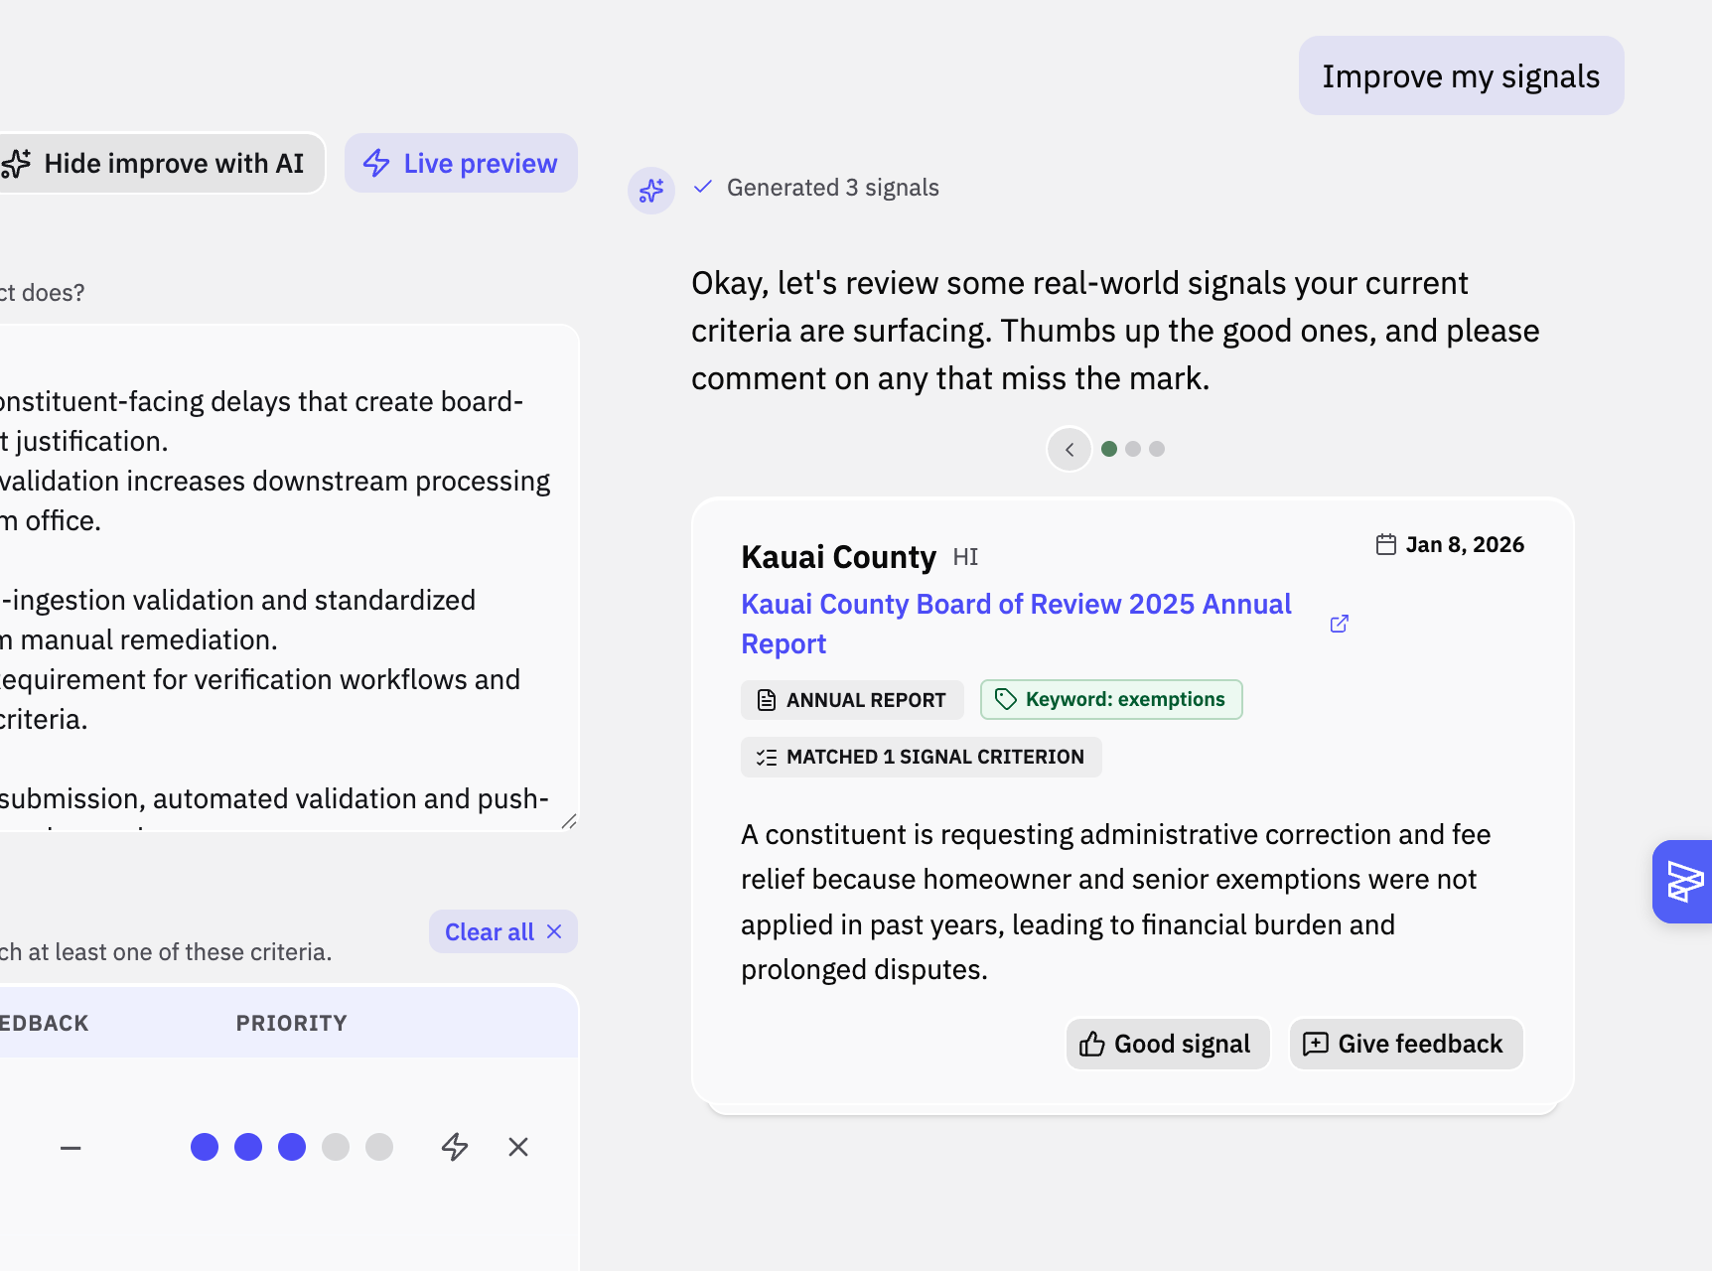Mark as Good signal
The image size is (1712, 1271).
1168,1044
